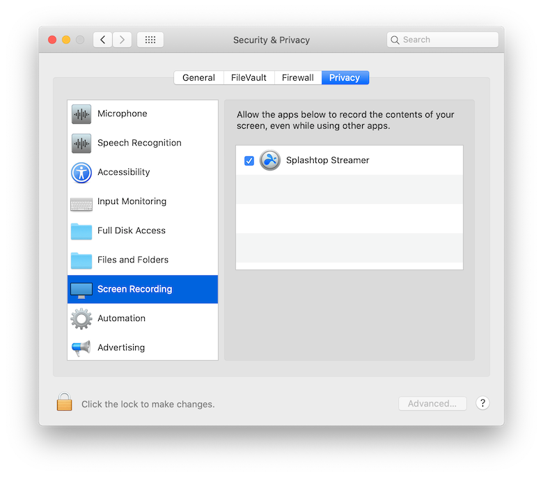
Task: Select the Speech Recognition waveform icon
Action: click(81, 143)
